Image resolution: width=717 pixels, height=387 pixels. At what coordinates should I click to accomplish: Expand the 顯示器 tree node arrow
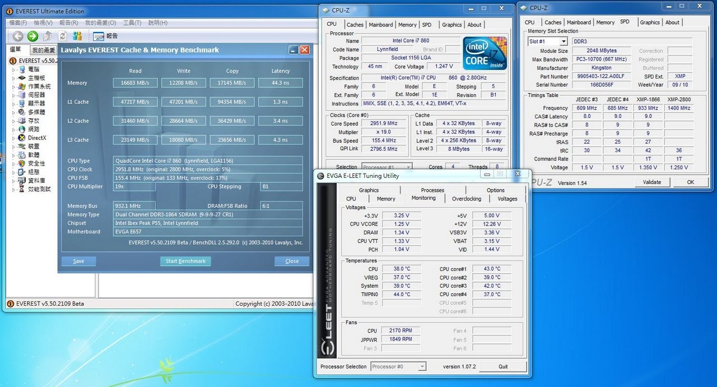click(14, 103)
